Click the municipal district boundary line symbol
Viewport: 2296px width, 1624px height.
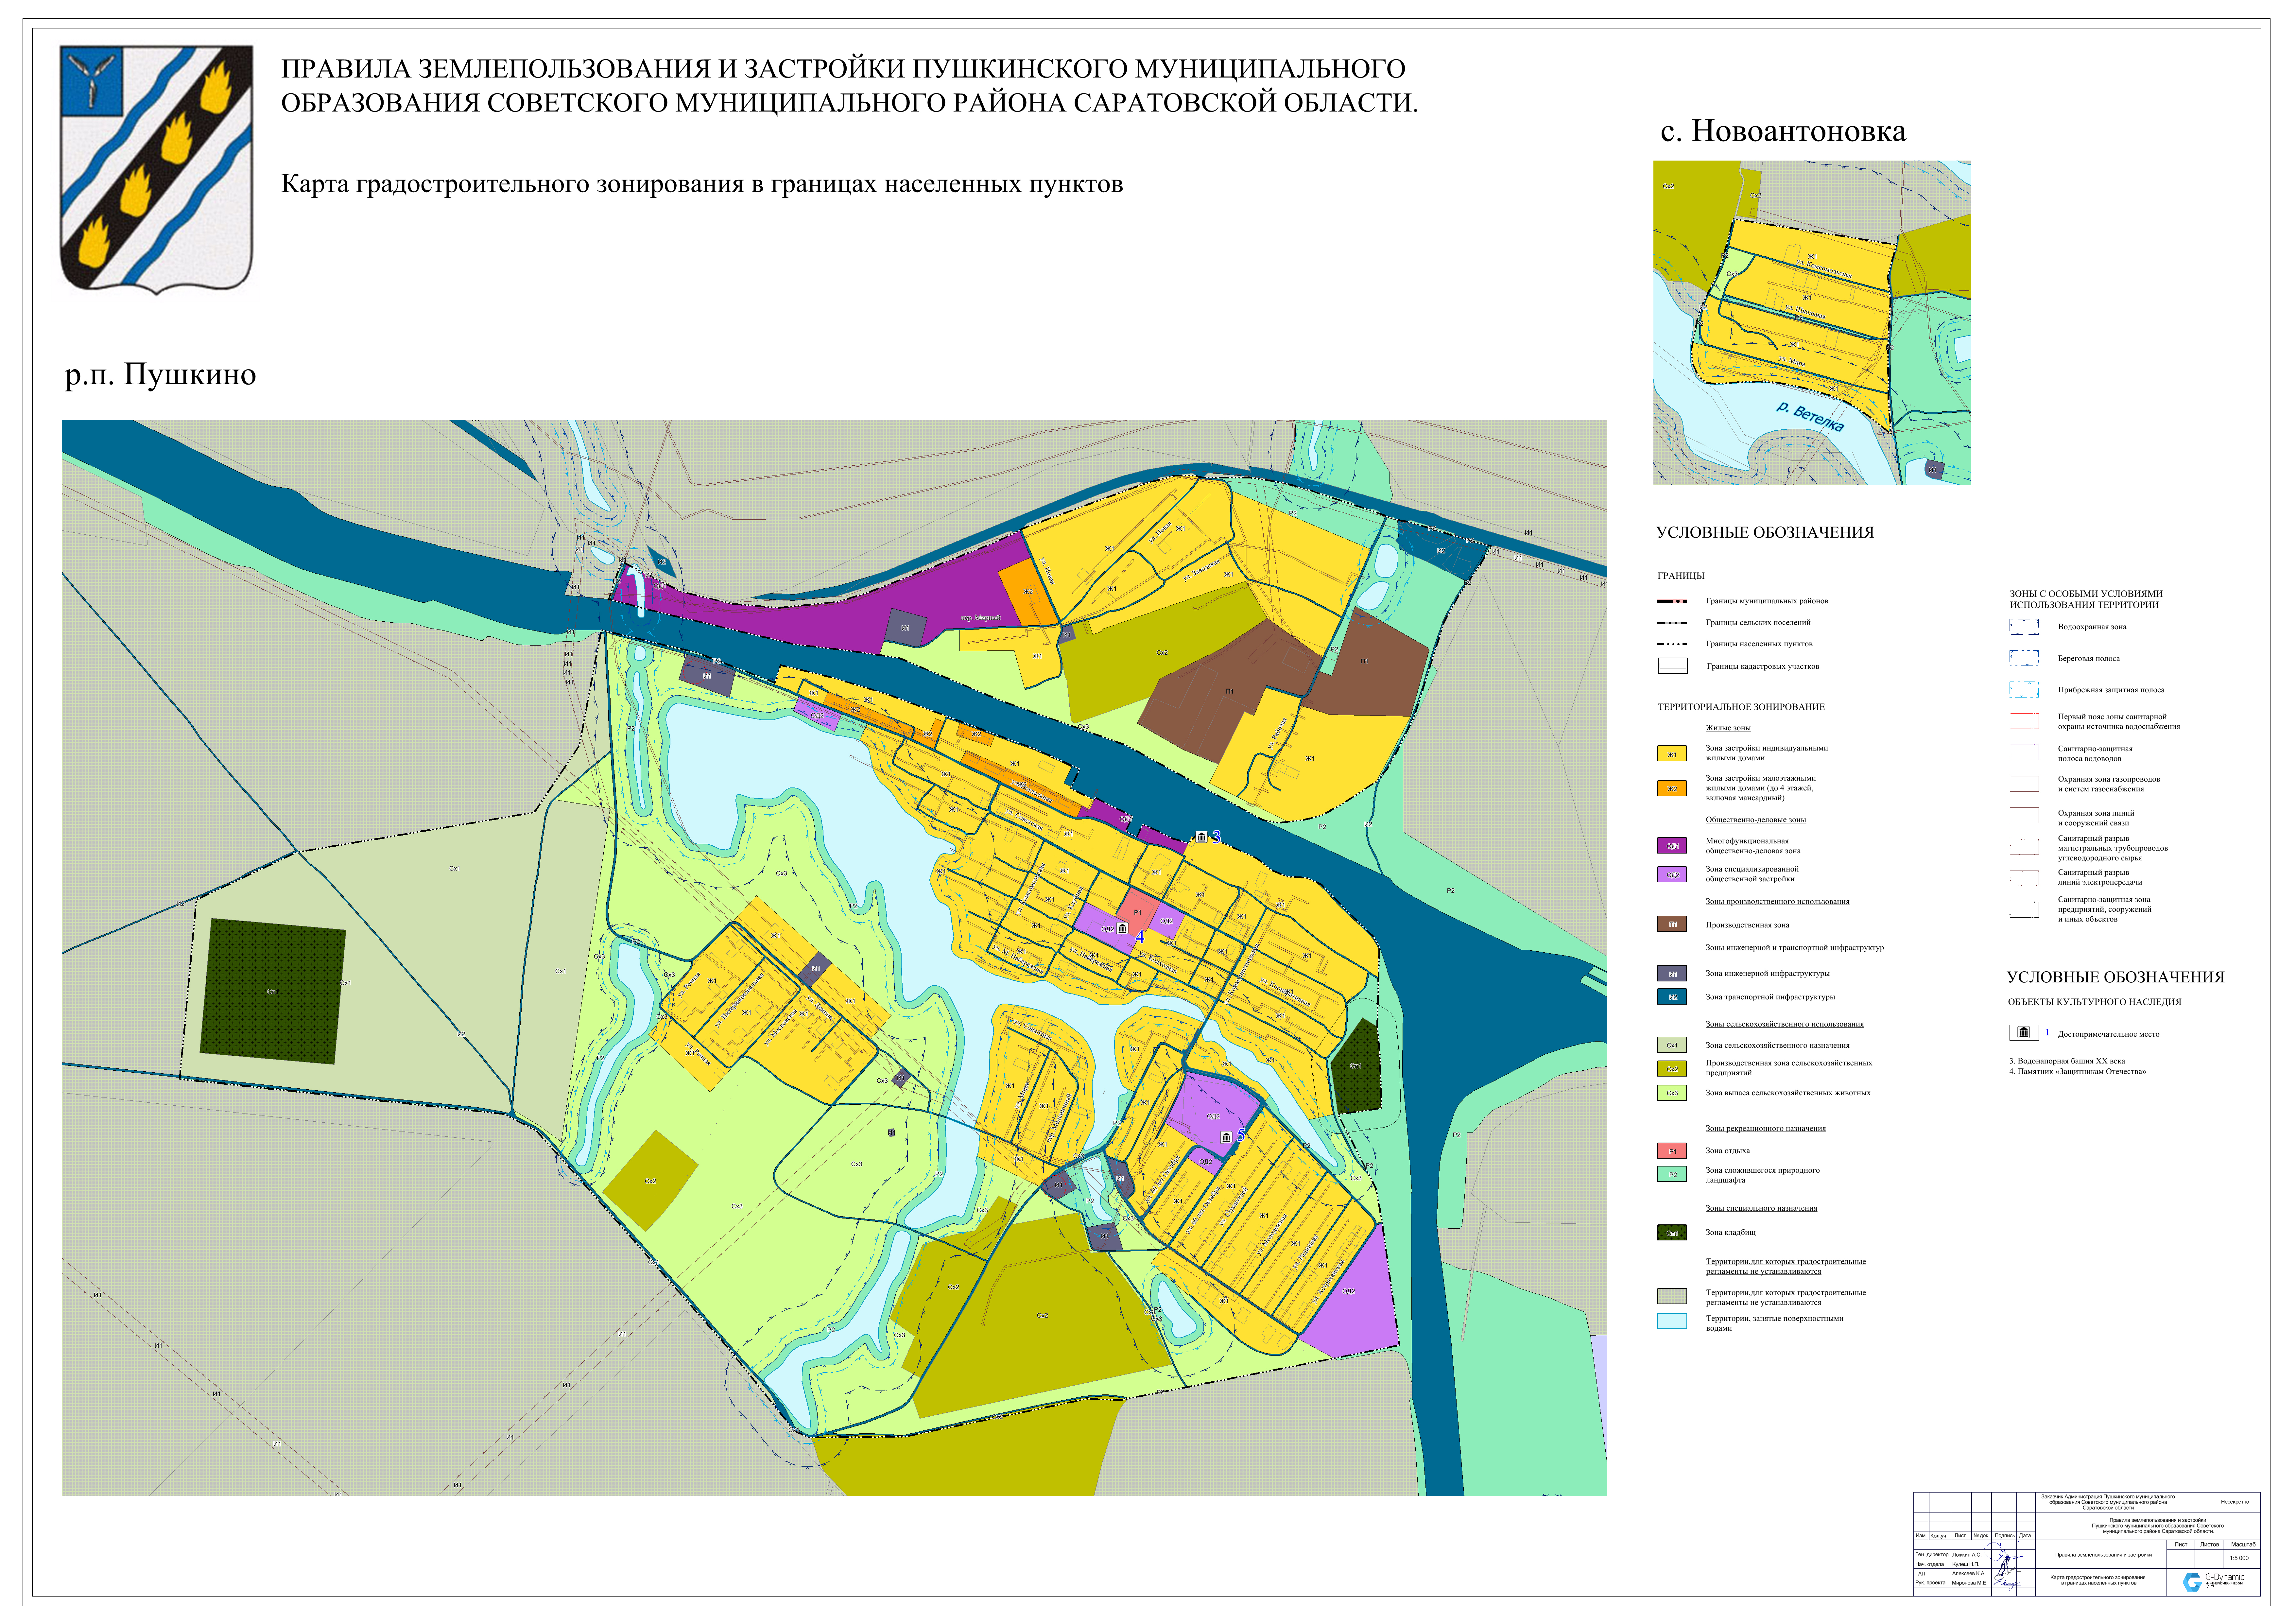(x=1672, y=601)
